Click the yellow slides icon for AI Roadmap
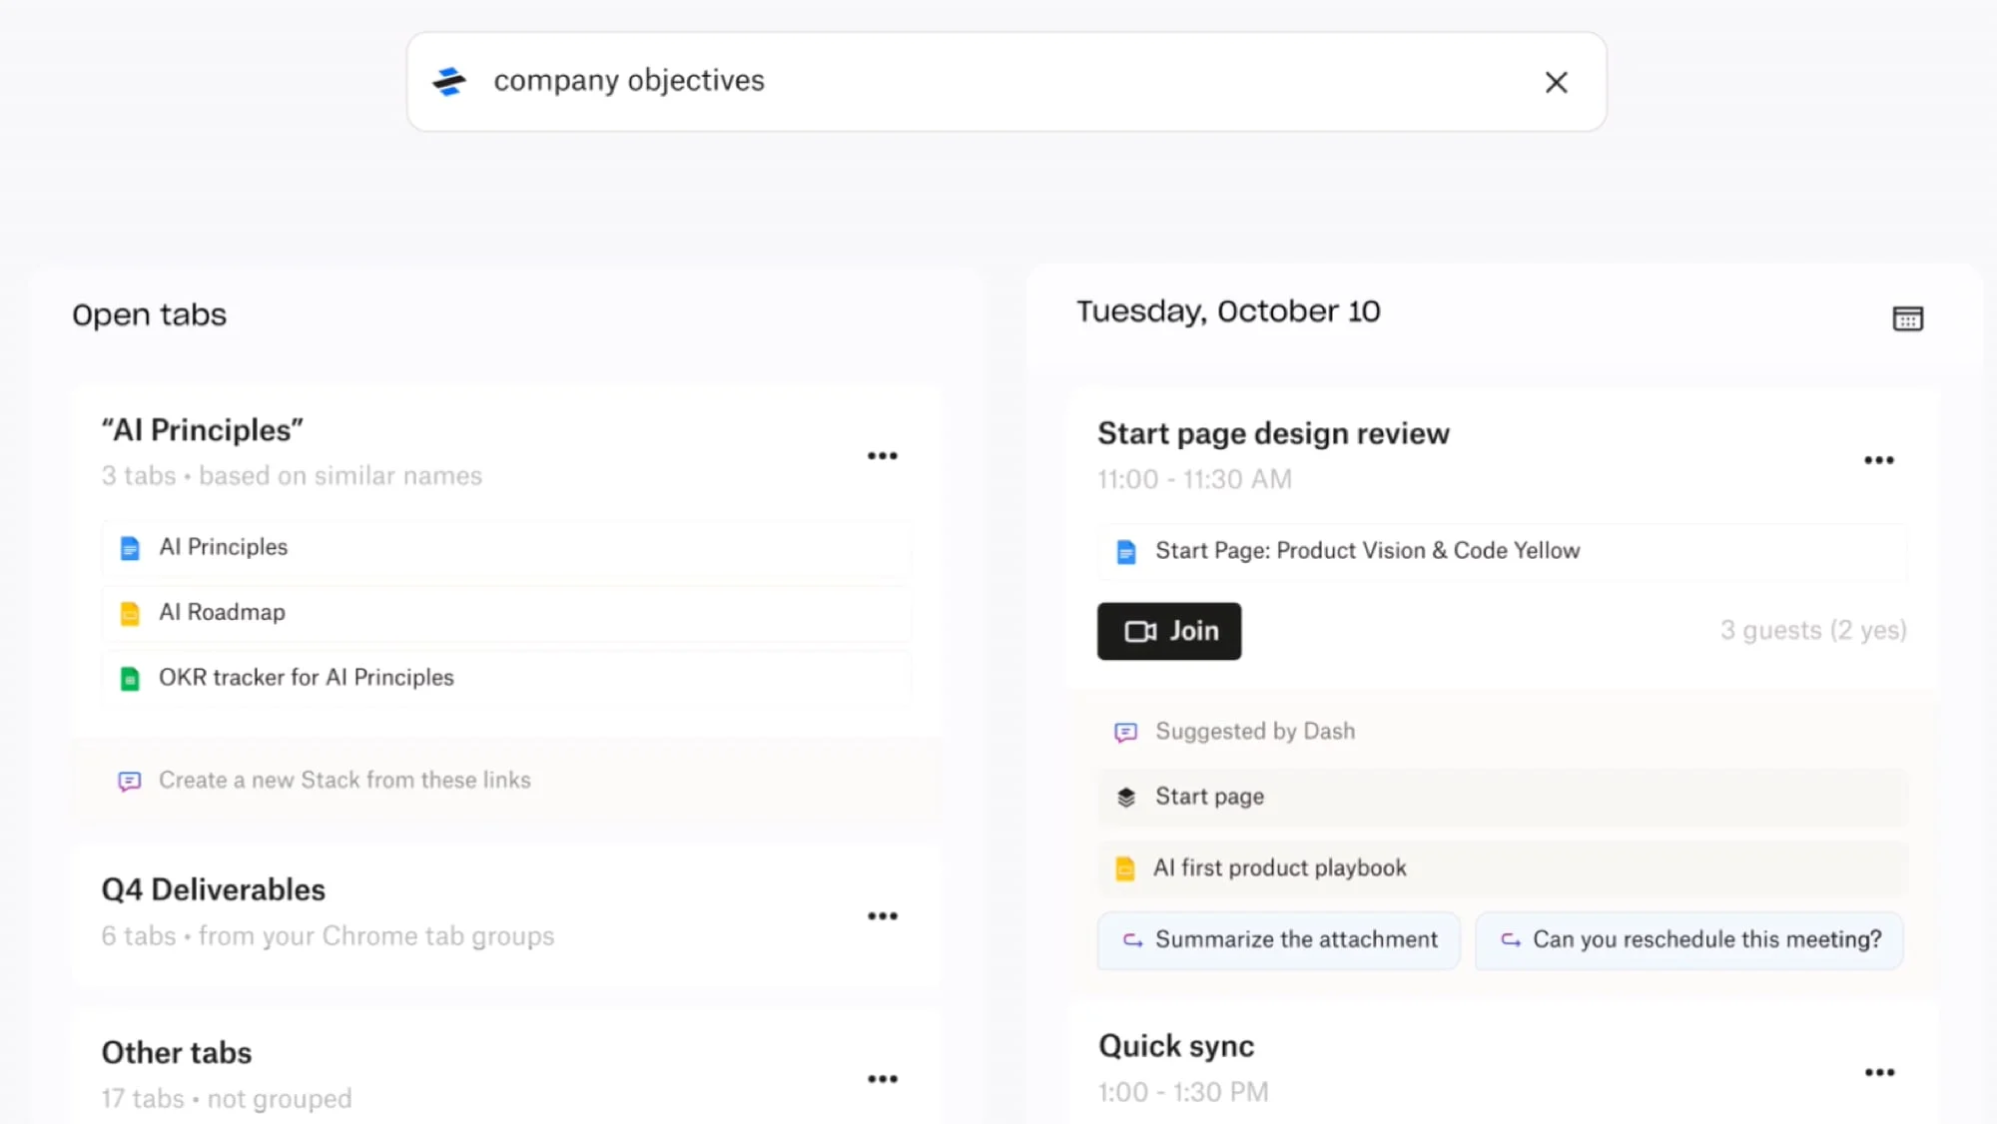This screenshot has height=1124, width=1997. (130, 614)
